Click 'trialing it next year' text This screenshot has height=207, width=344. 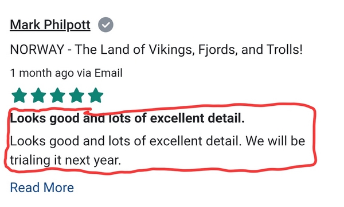[65, 160]
